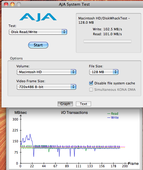
Task: Click the AJA logo
Action: point(38,17)
